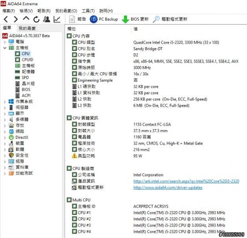This screenshot has width=247, height=238.
Task: Expand the 顯示 tree node
Action: tap(5, 114)
